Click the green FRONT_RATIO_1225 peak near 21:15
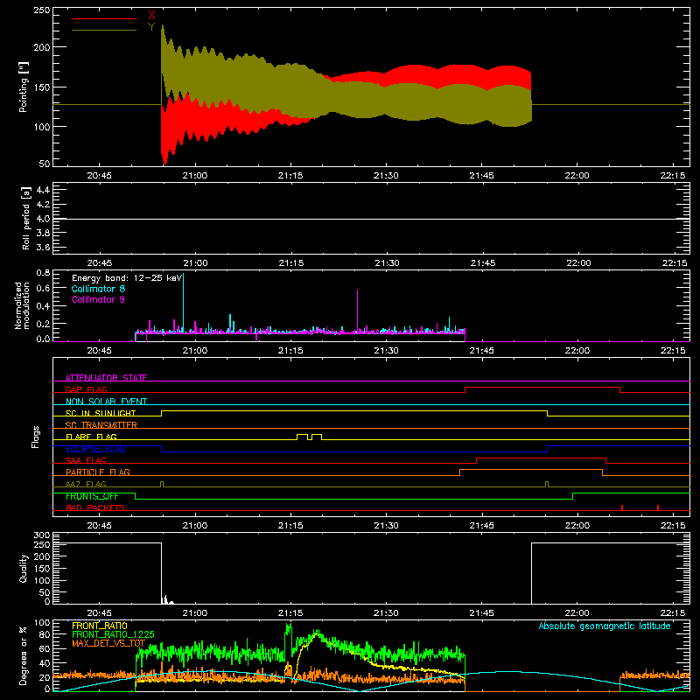 (289, 628)
